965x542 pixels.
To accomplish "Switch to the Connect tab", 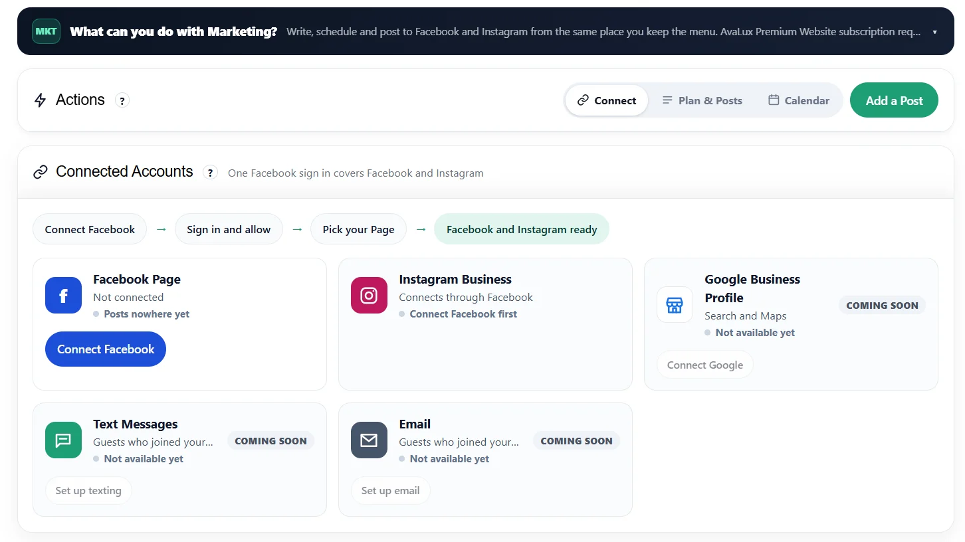I will [606, 100].
